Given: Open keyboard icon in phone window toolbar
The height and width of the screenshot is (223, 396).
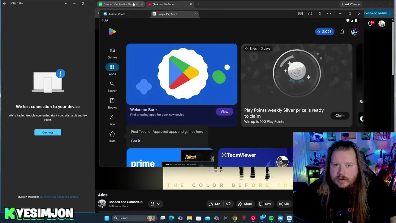Looking at the screenshot, I should pos(300,14).
